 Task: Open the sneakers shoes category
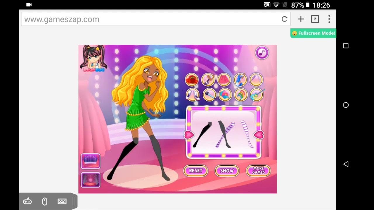click(192, 95)
